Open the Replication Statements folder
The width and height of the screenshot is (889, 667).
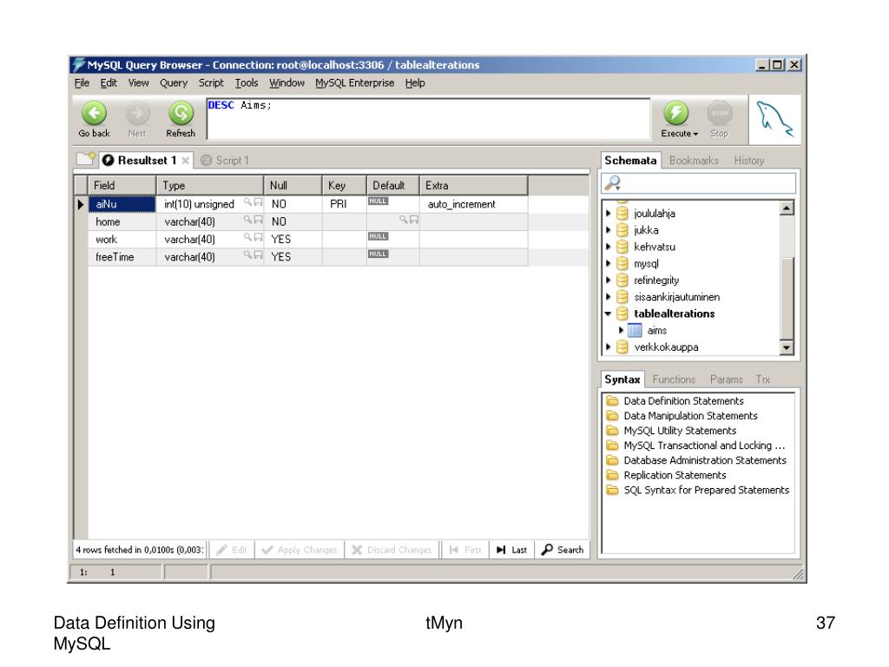point(612,475)
